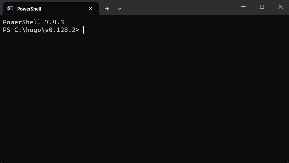Open a new tab with plus button
This screenshot has height=163, width=289.
pos(107,9)
